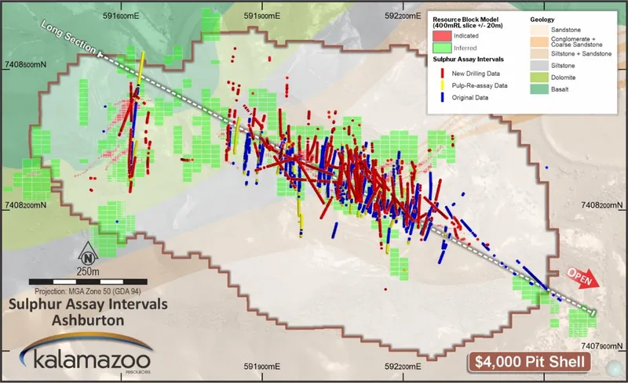Click the Sandstone geology swatch

tap(539, 30)
